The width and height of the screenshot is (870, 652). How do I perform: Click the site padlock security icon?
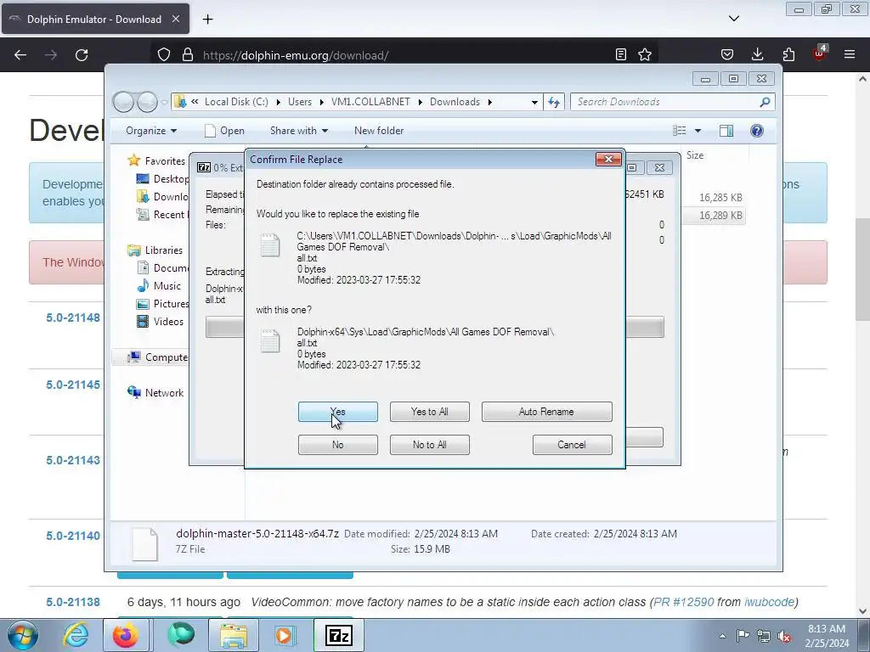[x=188, y=55]
